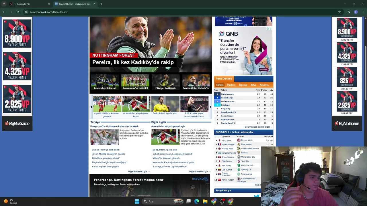The height and width of the screenshot is (206, 367).
Task: Open '6 gollü düelloda kazanan çıkmadı' carousel item
Action: click(x=107, y=107)
